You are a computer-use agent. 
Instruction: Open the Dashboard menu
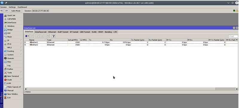(22, 7)
